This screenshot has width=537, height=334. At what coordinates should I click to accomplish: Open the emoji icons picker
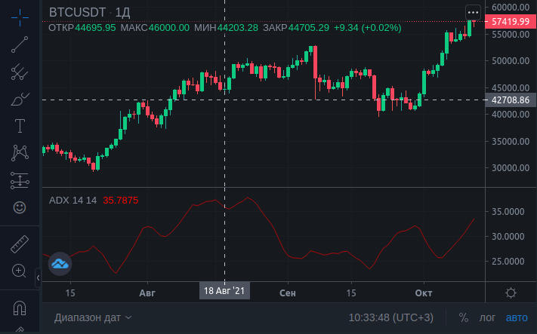coord(20,206)
